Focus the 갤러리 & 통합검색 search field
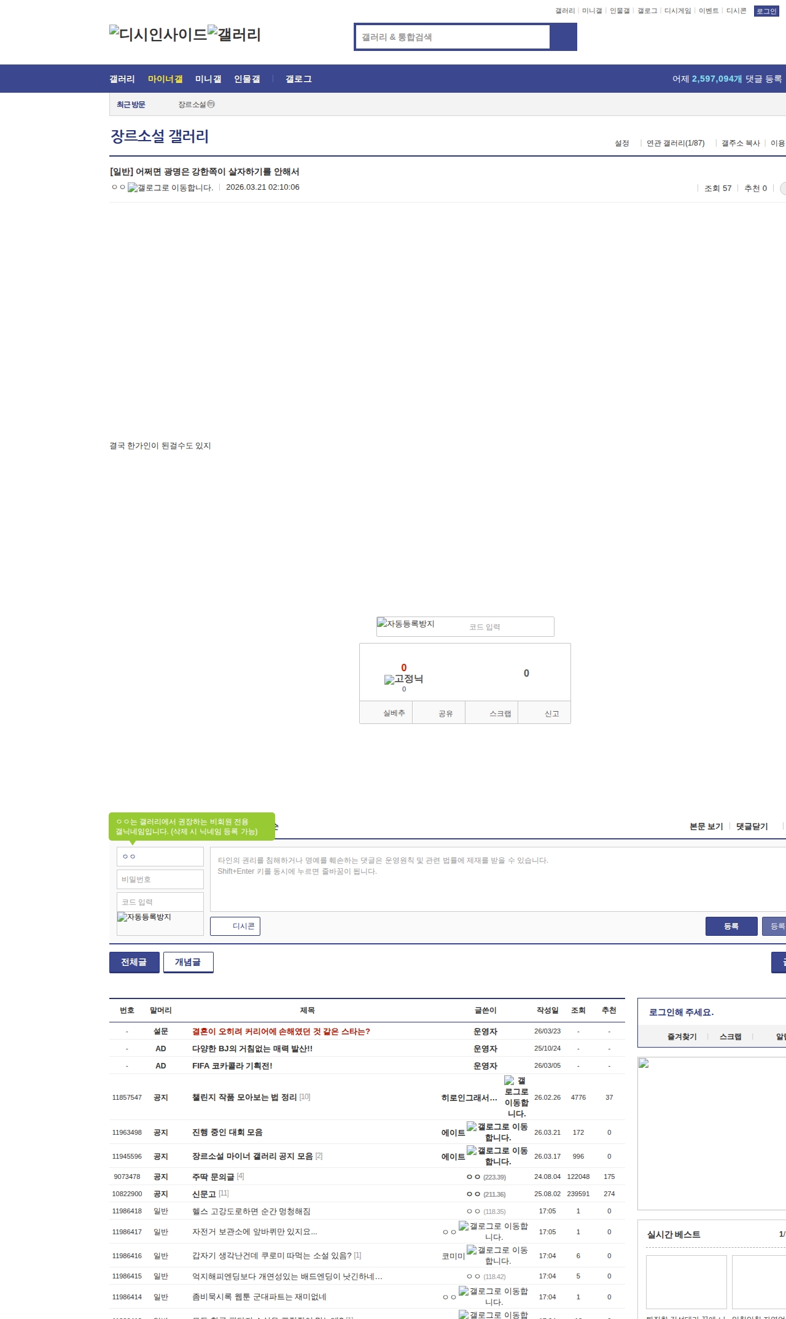786x1319 pixels. tap(453, 37)
